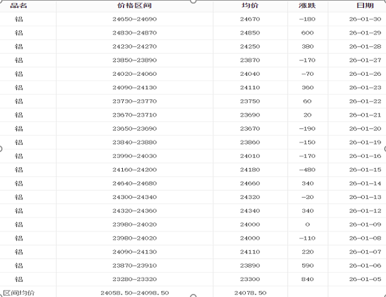Click the top center resize handle

pos(192,1)
